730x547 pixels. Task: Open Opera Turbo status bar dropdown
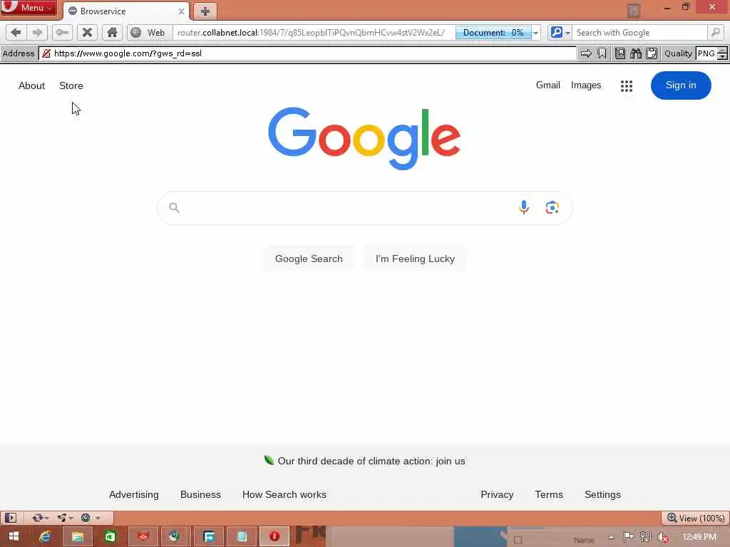coord(90,518)
